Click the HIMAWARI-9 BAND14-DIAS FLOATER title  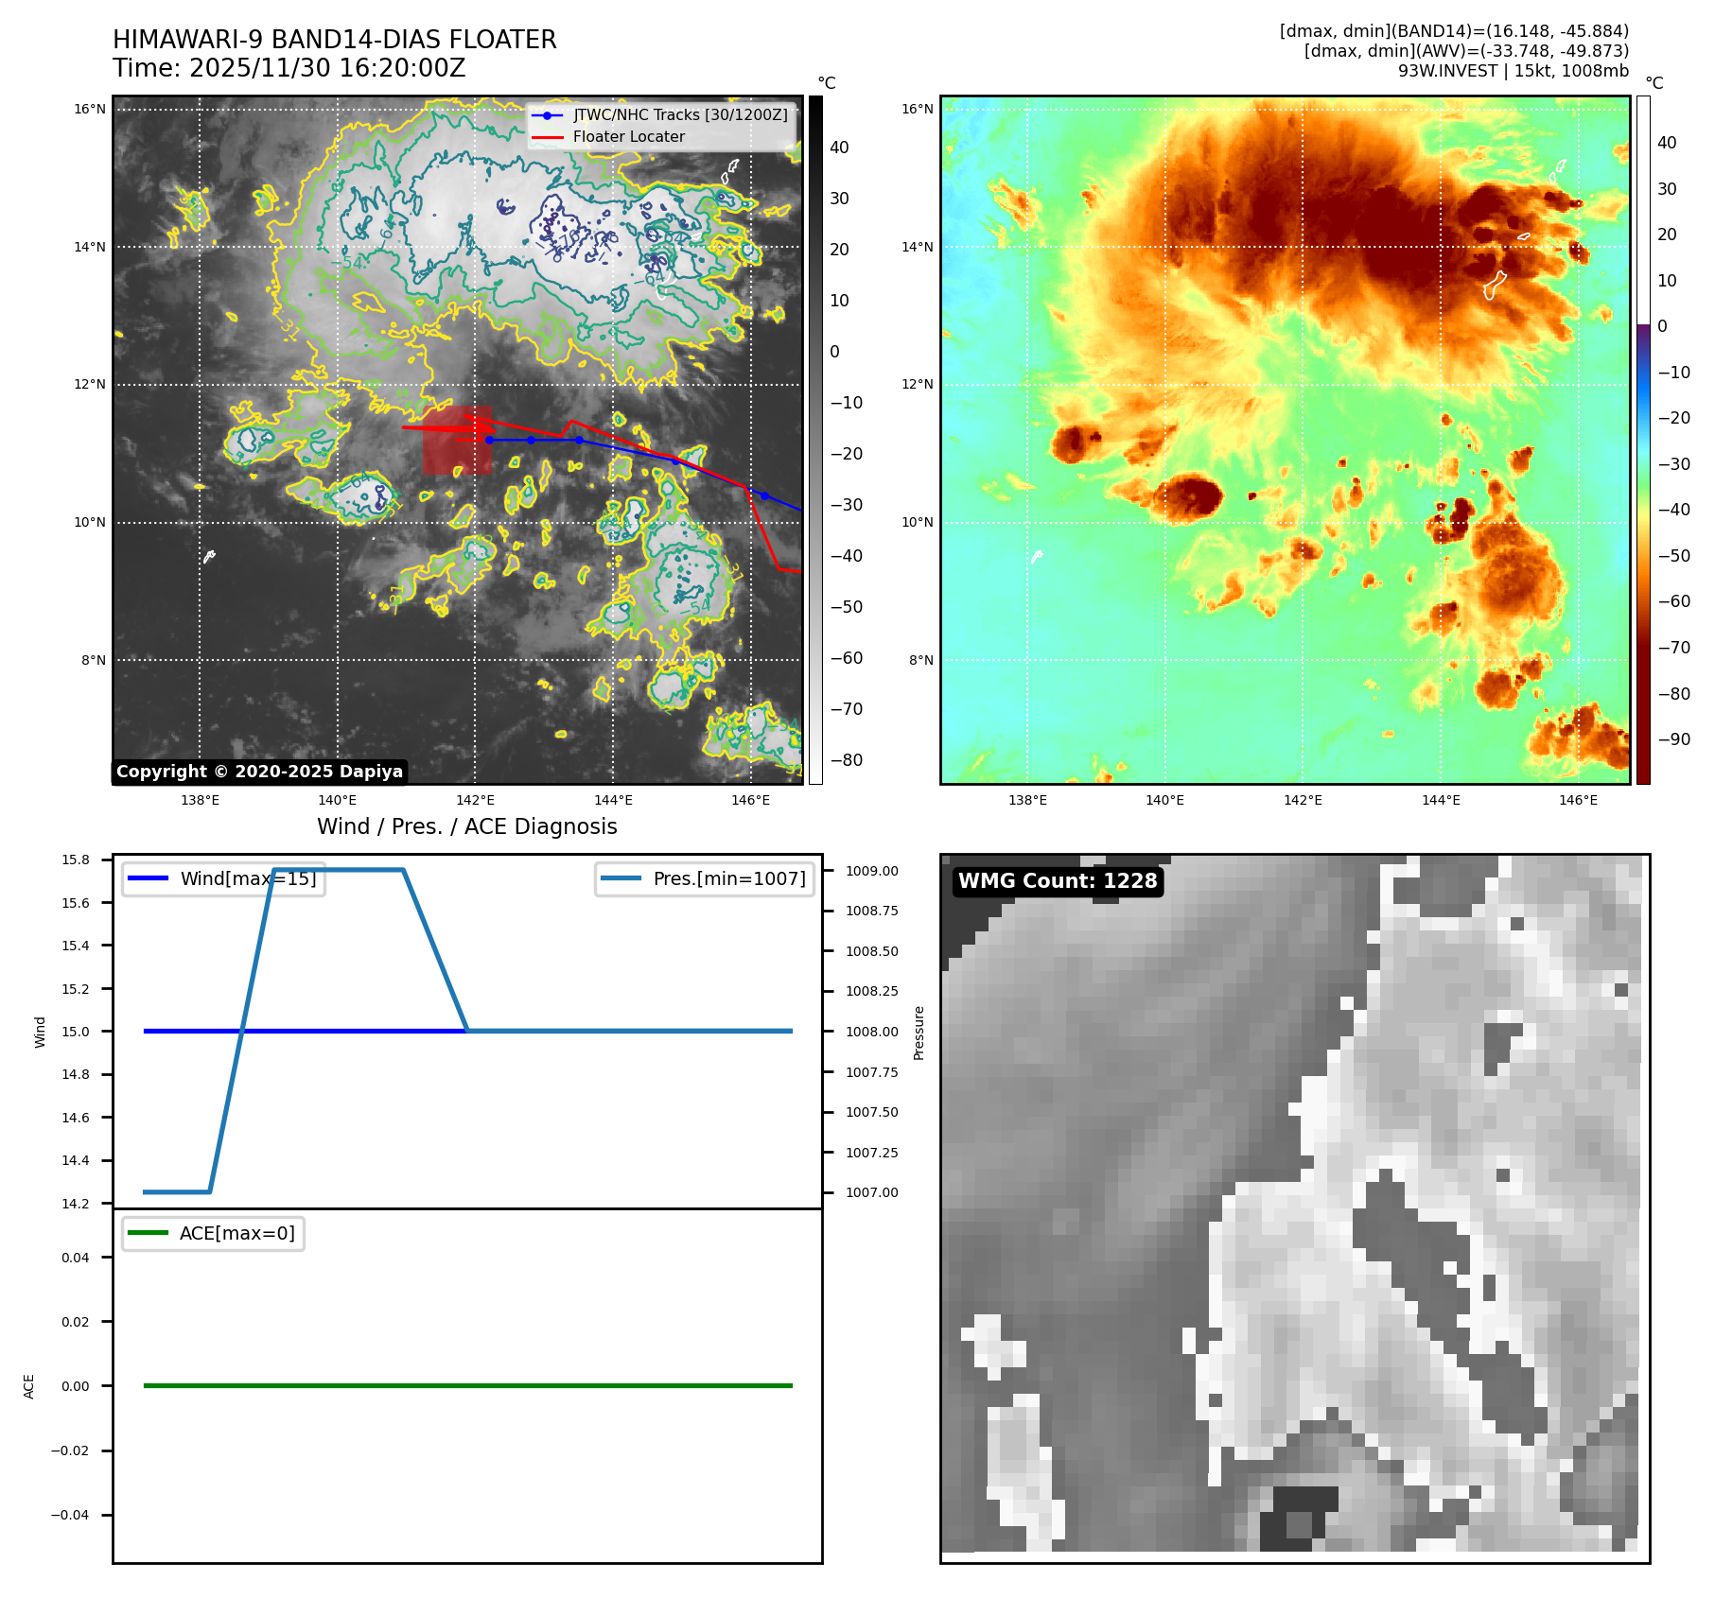334,40
